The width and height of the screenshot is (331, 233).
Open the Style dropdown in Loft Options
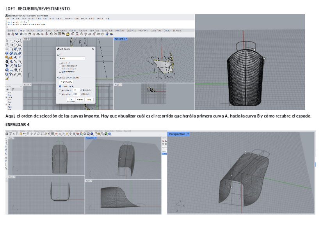(x=71, y=58)
